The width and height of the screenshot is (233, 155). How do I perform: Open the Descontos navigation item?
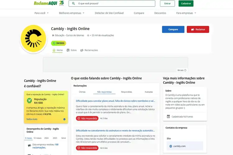pos(160,13)
